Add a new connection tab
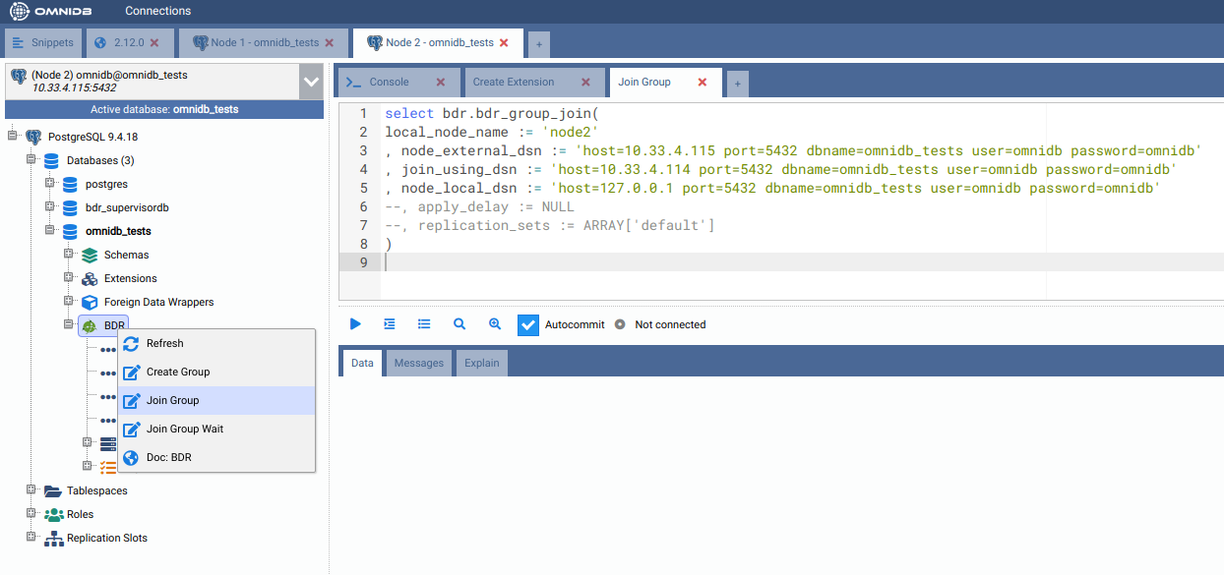This screenshot has height=575, width=1224. click(x=538, y=44)
